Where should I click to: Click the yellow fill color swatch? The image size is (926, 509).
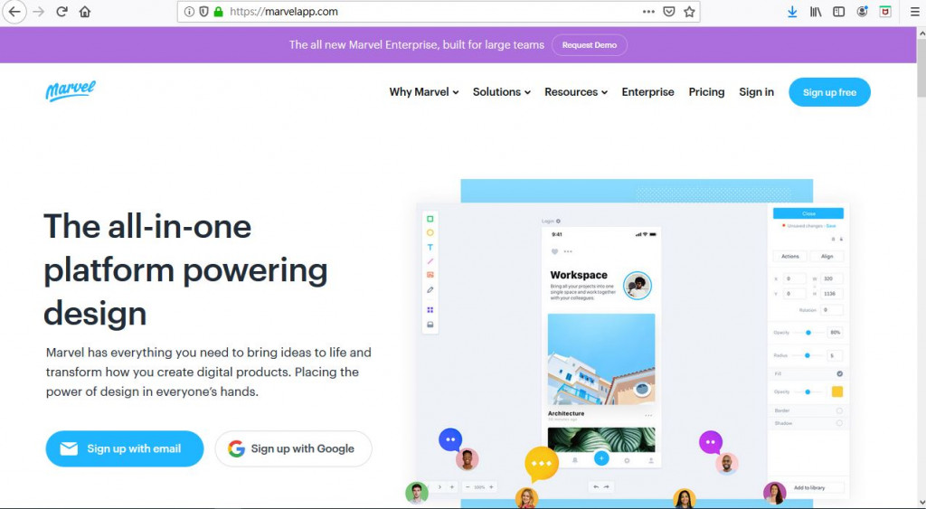(837, 391)
